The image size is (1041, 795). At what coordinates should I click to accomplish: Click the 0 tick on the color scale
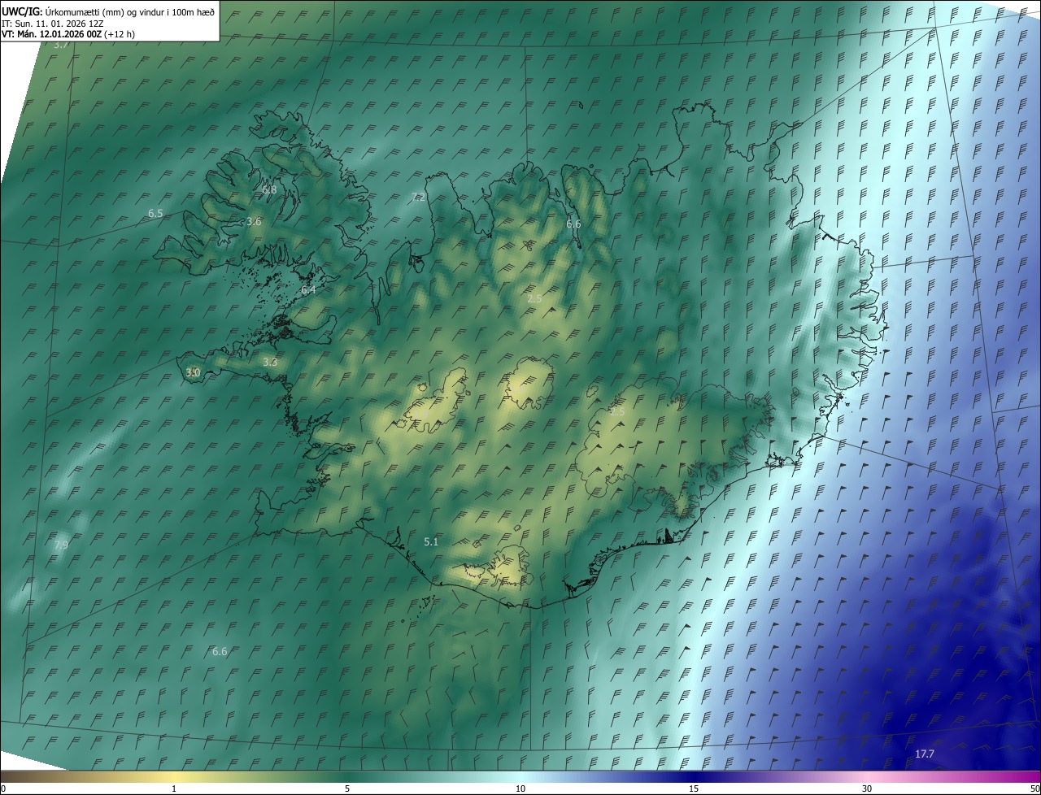point(3,788)
